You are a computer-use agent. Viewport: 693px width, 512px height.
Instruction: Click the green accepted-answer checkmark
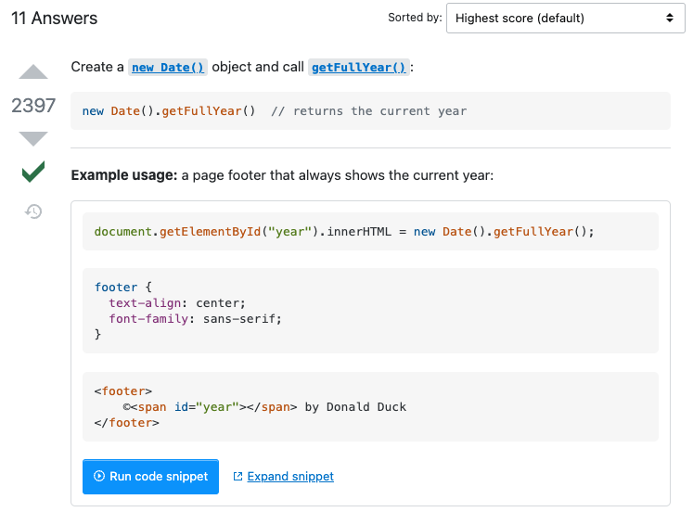[33, 172]
